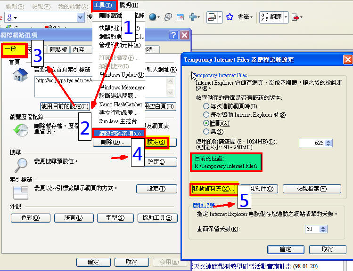Open dropdown arrow beside monitor icon
The image size is (353, 271).
pyautogui.click(x=220, y=17)
